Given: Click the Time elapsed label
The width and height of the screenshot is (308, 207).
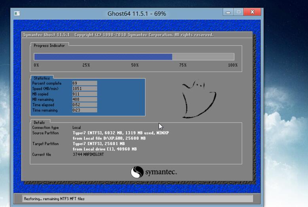Looking at the screenshot, I should 43,105.
